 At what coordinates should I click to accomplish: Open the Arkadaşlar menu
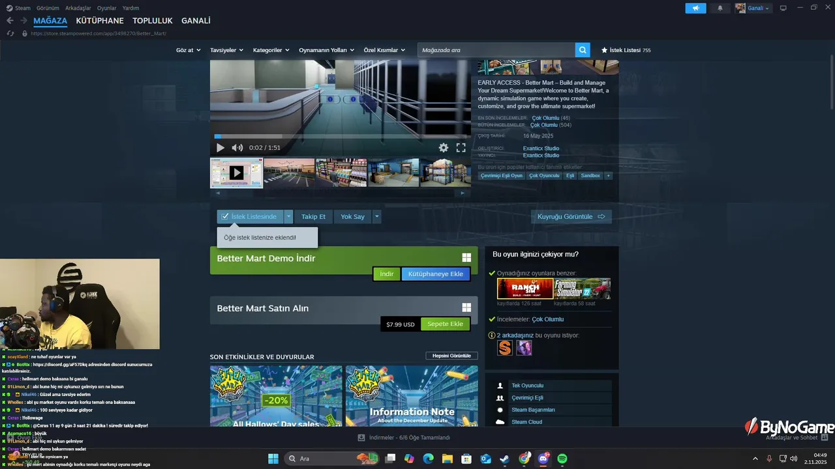(x=78, y=8)
